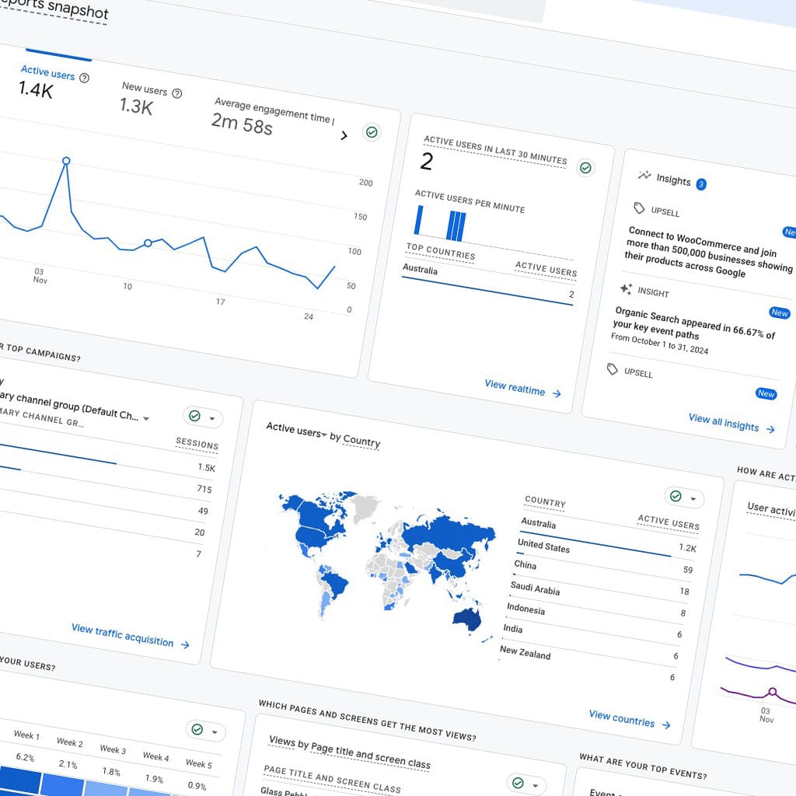This screenshot has height=796, width=796.
Task: Click the tag icon beside the lower UPSELL
Action: point(613,369)
